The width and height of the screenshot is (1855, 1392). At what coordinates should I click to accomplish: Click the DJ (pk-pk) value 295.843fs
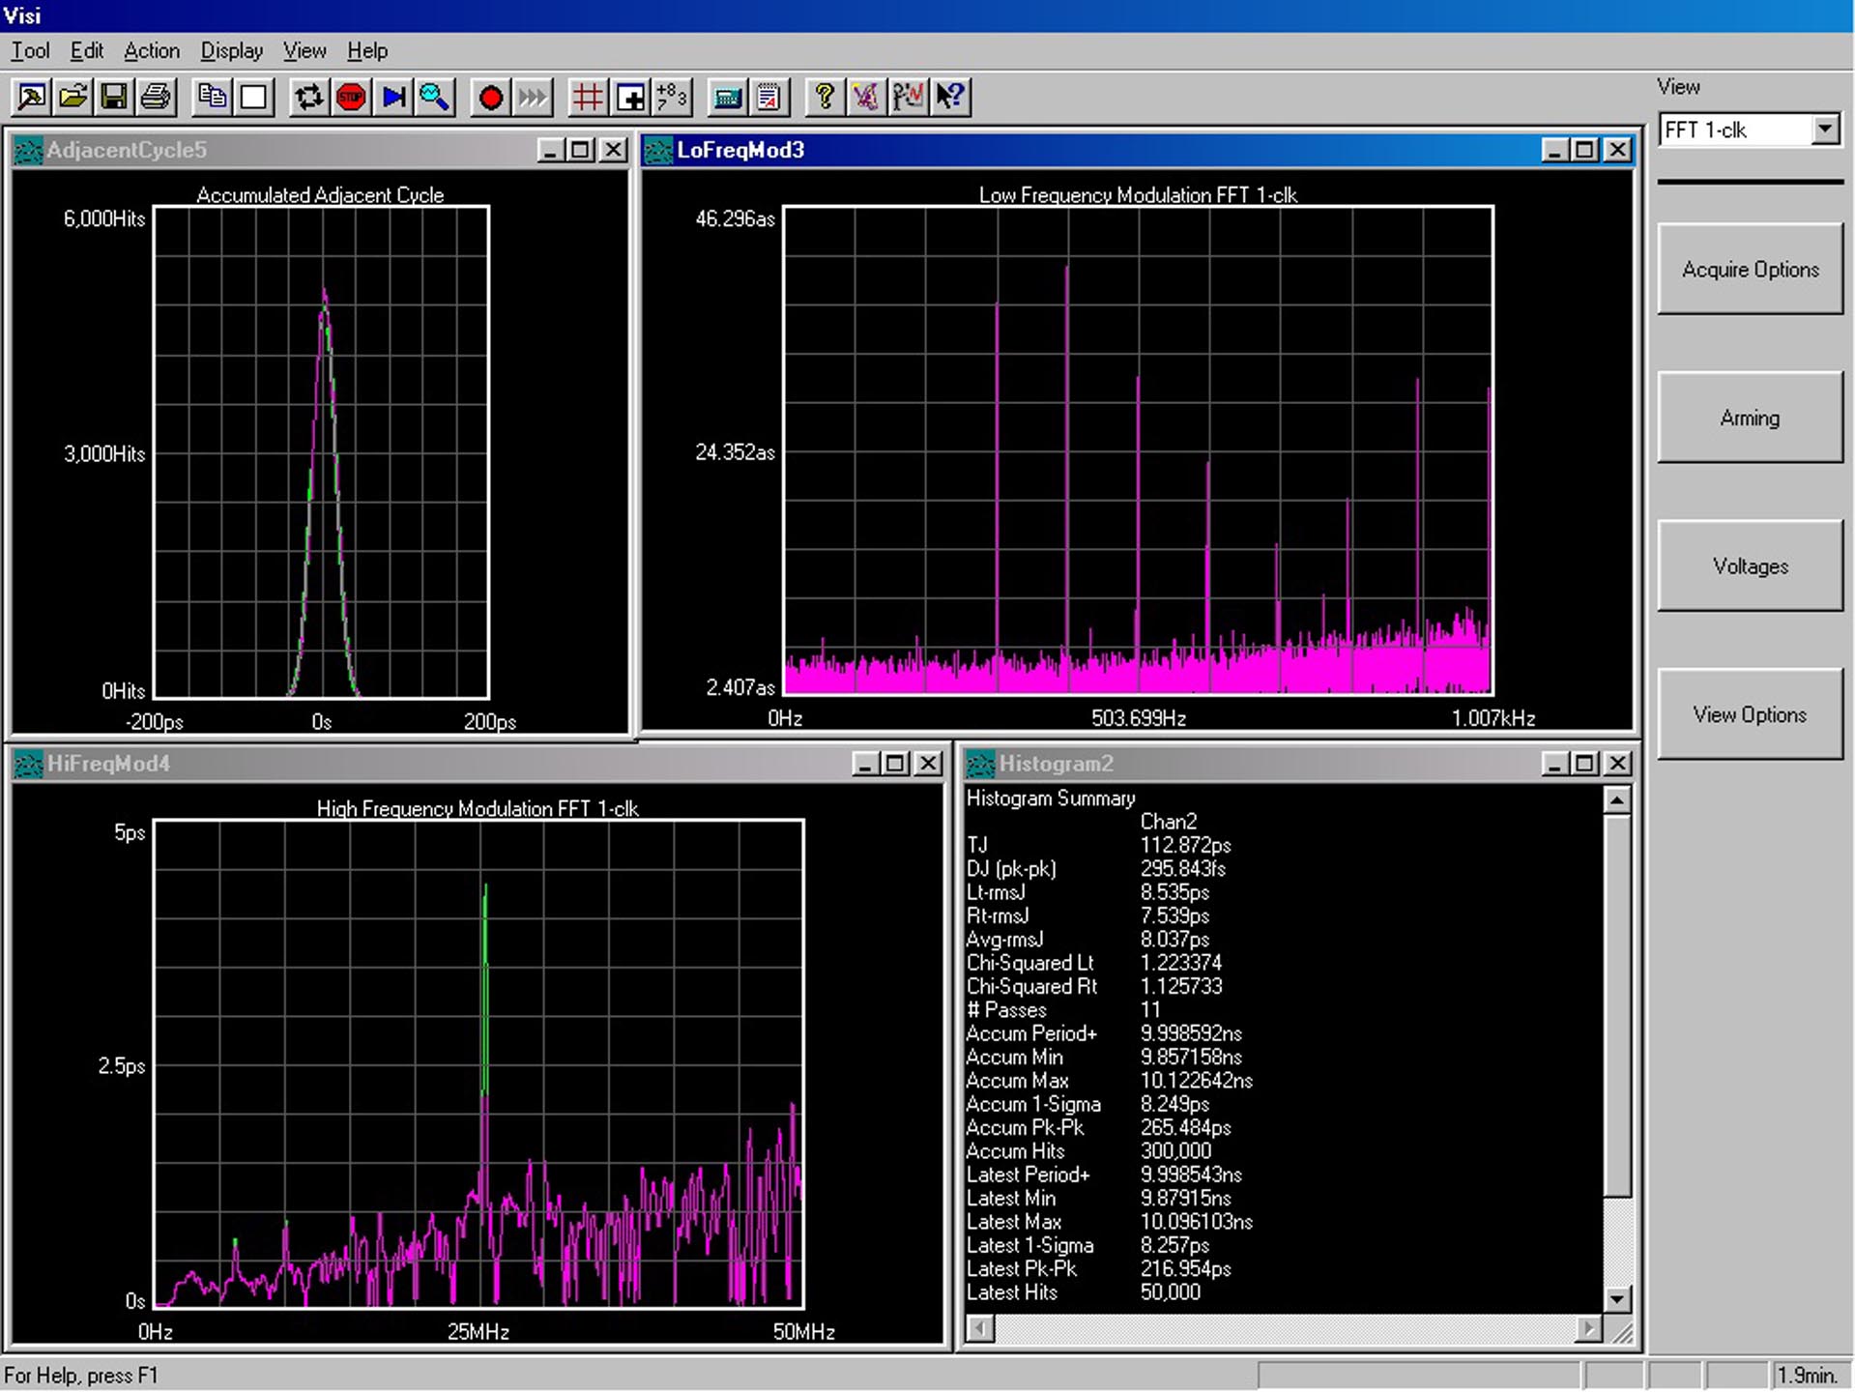[1183, 868]
